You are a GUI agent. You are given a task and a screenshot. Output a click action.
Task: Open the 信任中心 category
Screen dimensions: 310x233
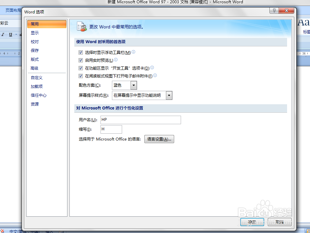coord(39,95)
